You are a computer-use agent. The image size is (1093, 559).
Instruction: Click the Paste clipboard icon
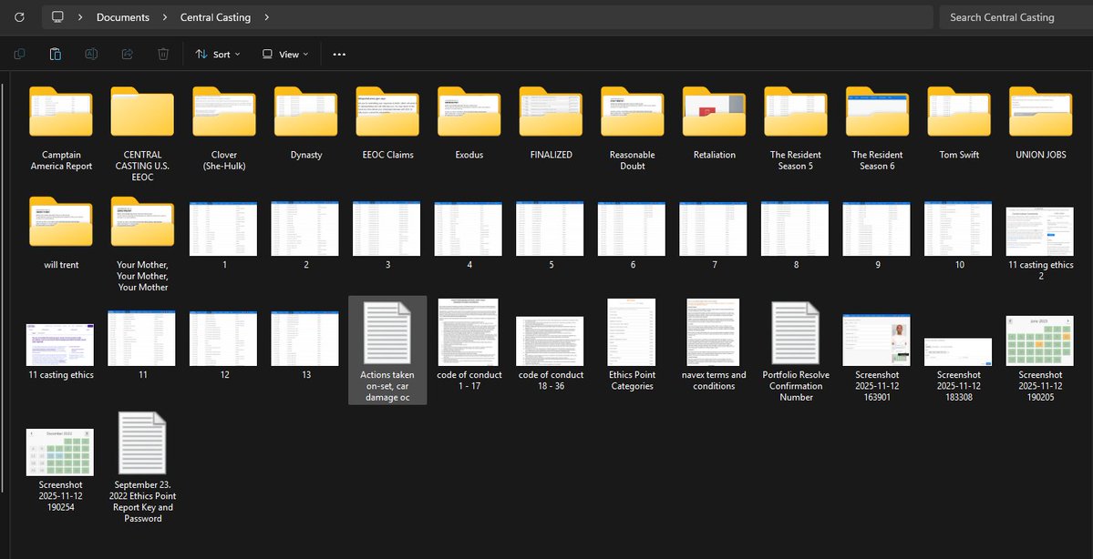[55, 55]
